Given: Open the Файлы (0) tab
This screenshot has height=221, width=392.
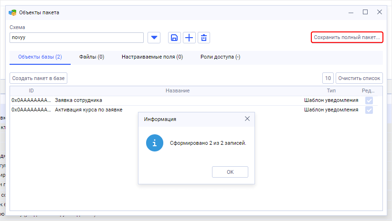Looking at the screenshot, I should pos(92,57).
